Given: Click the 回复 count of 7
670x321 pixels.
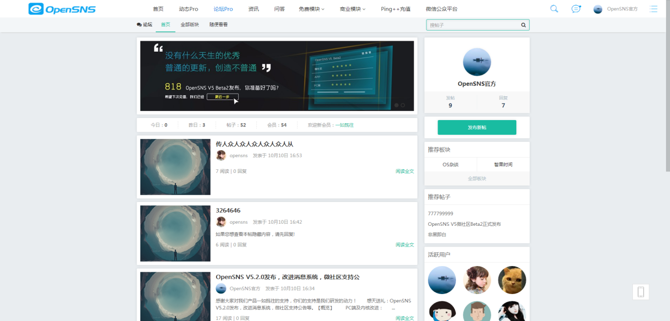Looking at the screenshot, I should click(x=503, y=105).
